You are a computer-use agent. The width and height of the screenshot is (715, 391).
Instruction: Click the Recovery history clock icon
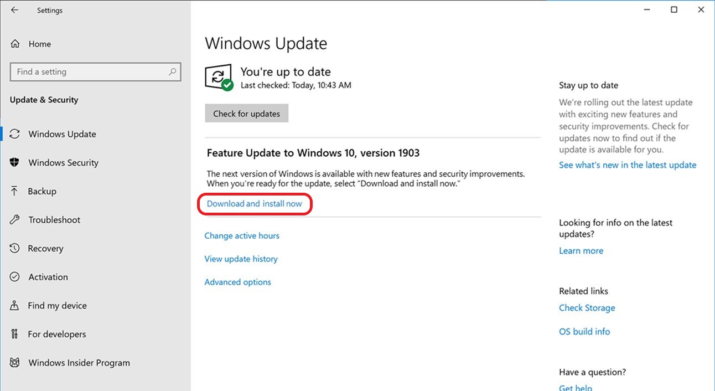click(15, 249)
